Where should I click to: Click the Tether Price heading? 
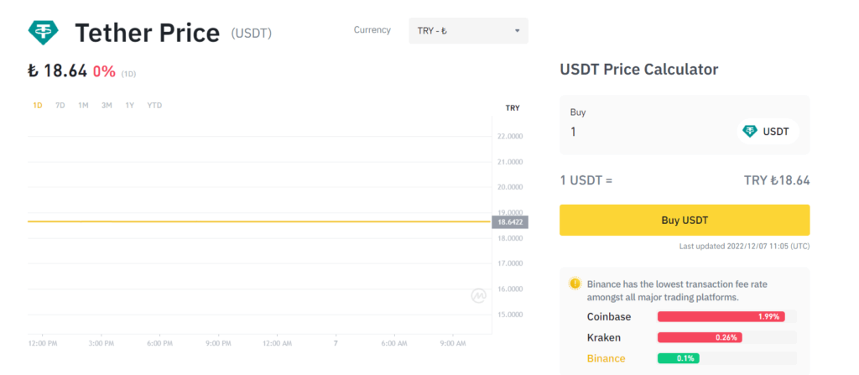(148, 33)
